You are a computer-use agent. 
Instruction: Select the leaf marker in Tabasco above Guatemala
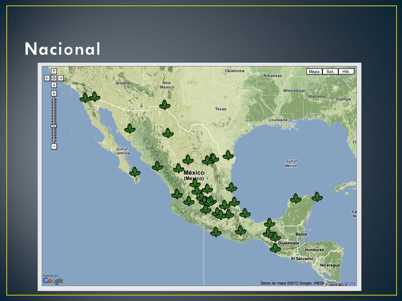tap(270, 223)
